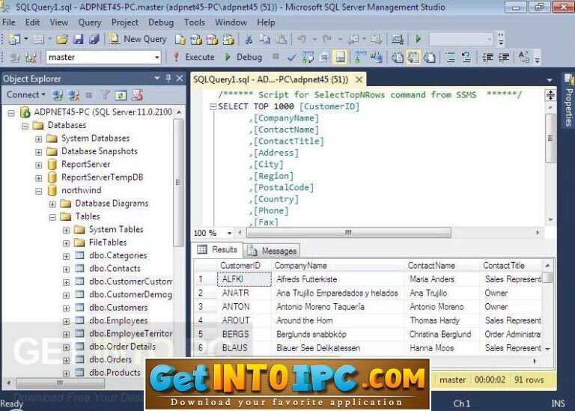Switch to the Results tab
This screenshot has height=411, width=575.
tap(217, 250)
